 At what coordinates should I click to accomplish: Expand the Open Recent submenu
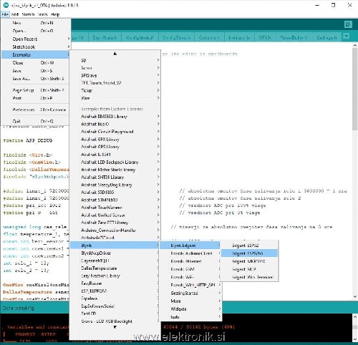pyautogui.click(x=35, y=39)
